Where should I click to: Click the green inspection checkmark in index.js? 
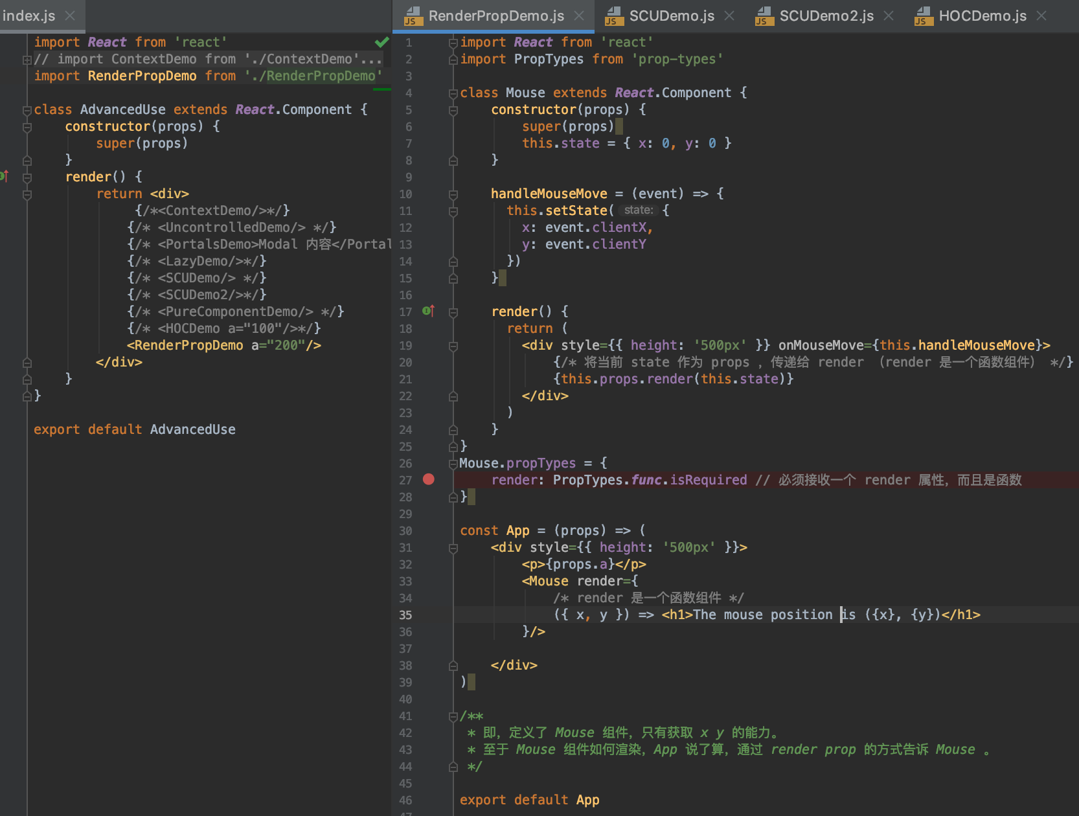tap(381, 42)
